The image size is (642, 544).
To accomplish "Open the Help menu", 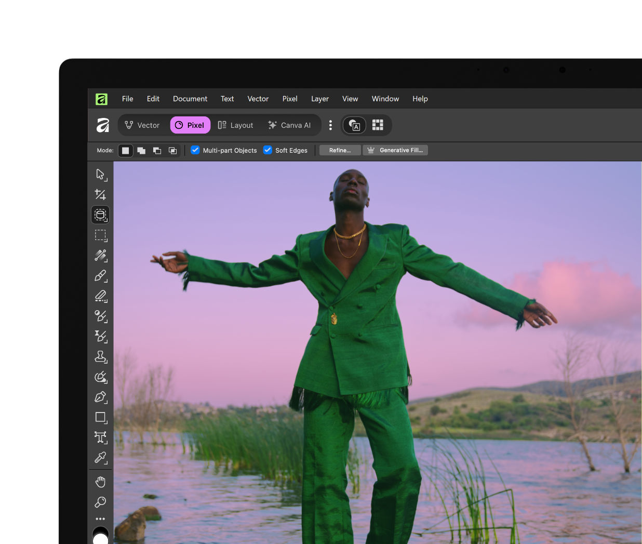I will (420, 99).
